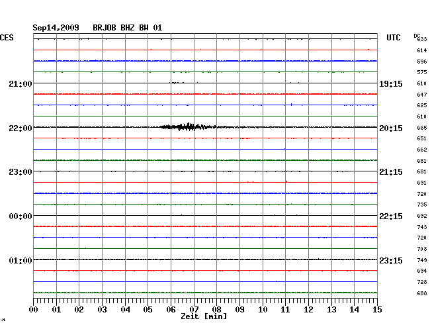Click minute 10 on the Zeit axis

pos(263,310)
